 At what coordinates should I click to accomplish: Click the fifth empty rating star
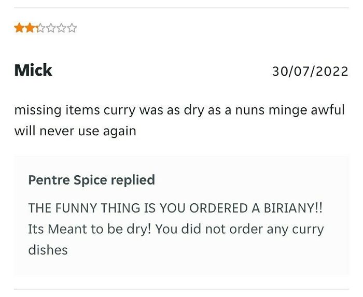[61, 28]
